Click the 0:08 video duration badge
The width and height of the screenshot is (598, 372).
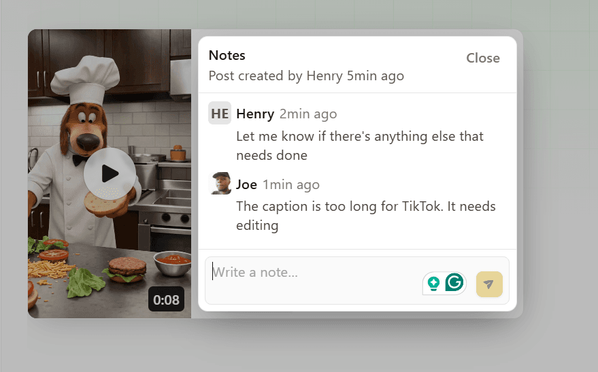166,300
